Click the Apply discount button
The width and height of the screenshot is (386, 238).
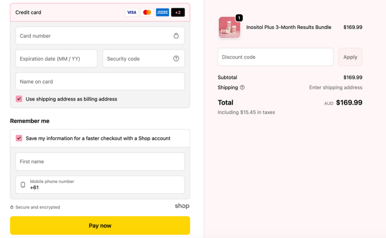coord(350,57)
